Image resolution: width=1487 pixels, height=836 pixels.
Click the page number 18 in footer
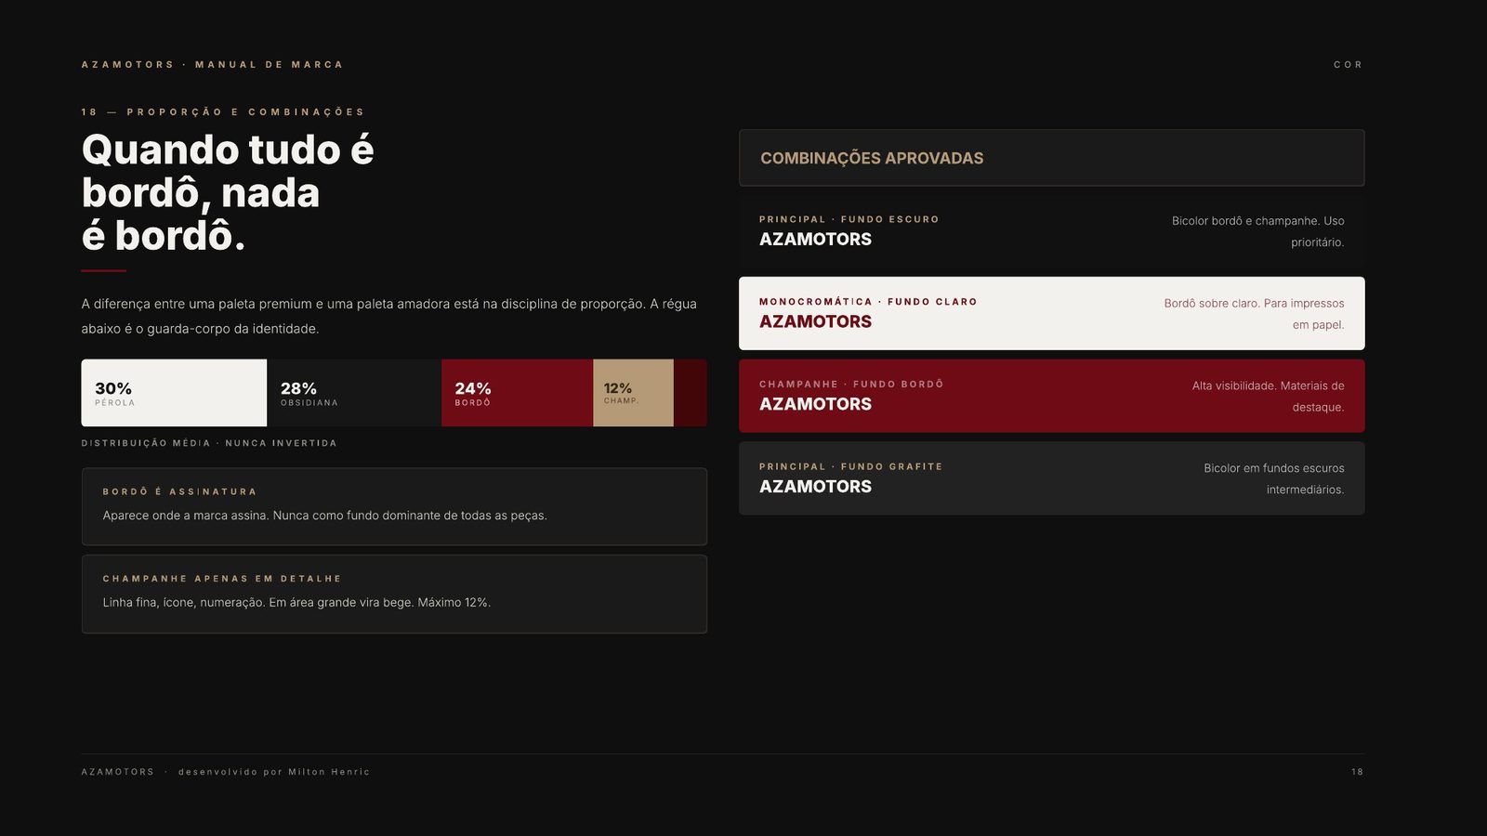pyautogui.click(x=1357, y=772)
